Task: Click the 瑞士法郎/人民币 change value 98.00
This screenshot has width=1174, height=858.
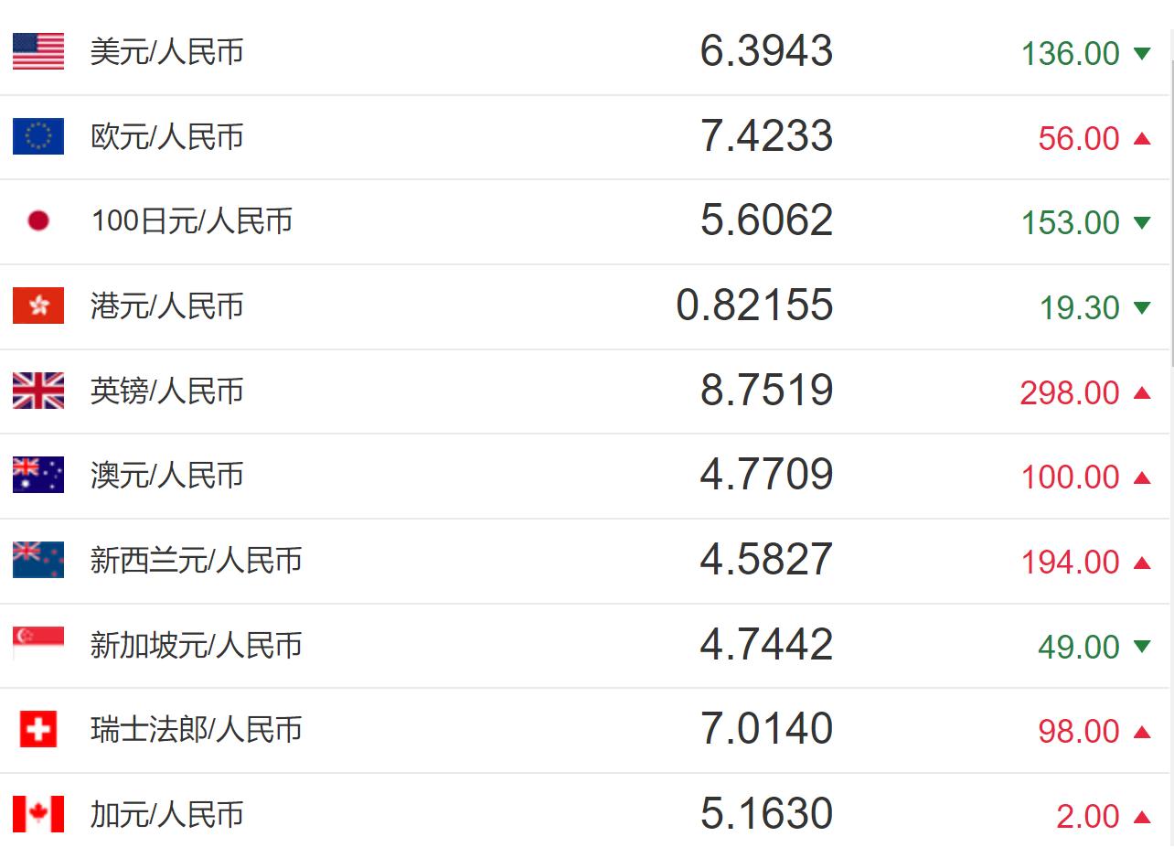Action: pos(1079,731)
